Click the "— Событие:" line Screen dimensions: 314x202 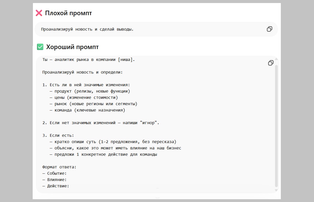(54, 173)
